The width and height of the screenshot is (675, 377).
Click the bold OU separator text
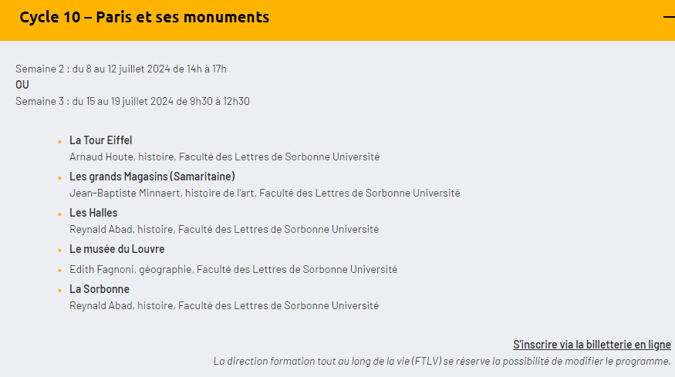tap(22, 85)
